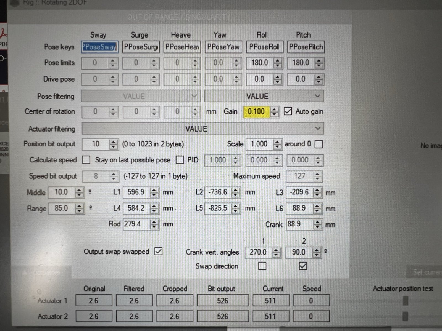
Task: Enable Swap direction for crank 1
Action: point(262,266)
